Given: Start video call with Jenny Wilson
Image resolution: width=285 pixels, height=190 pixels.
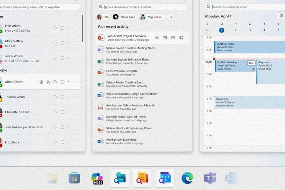Looking at the screenshot, I should click(56, 58).
